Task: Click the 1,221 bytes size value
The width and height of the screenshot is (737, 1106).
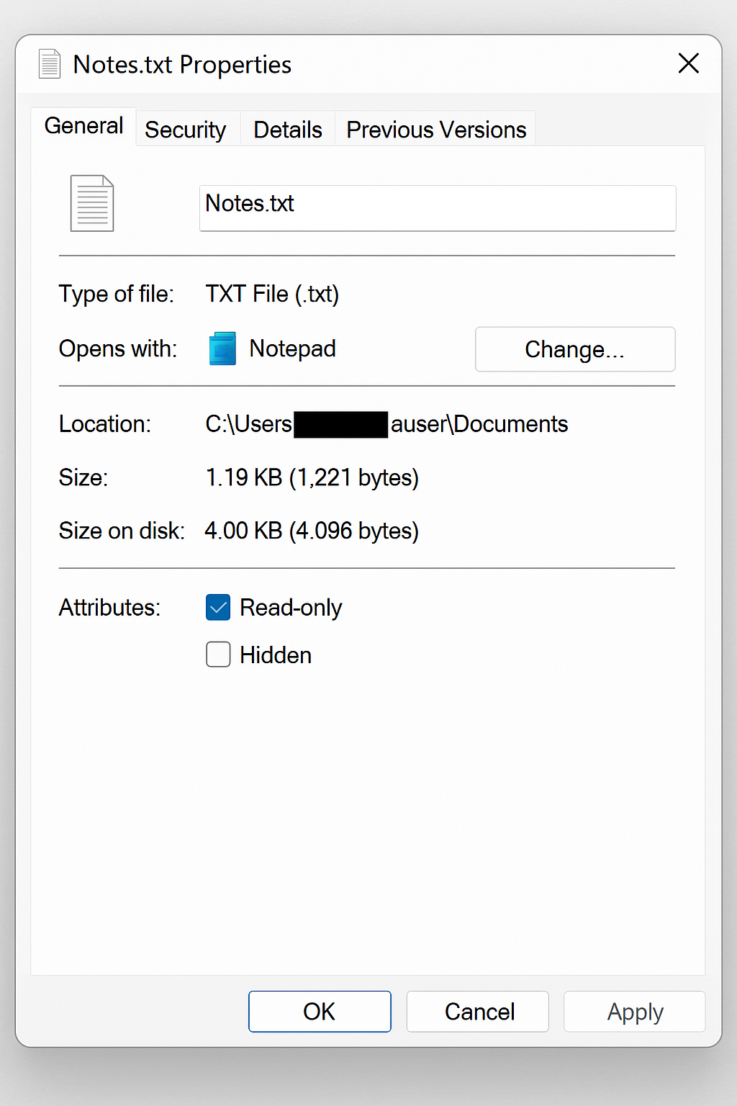Action: (312, 477)
